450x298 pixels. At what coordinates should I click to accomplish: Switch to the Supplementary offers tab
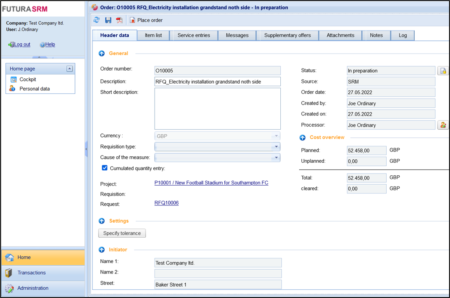tap(287, 35)
